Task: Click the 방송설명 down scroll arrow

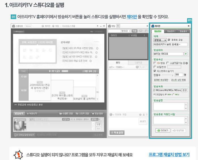Action: 186,108
